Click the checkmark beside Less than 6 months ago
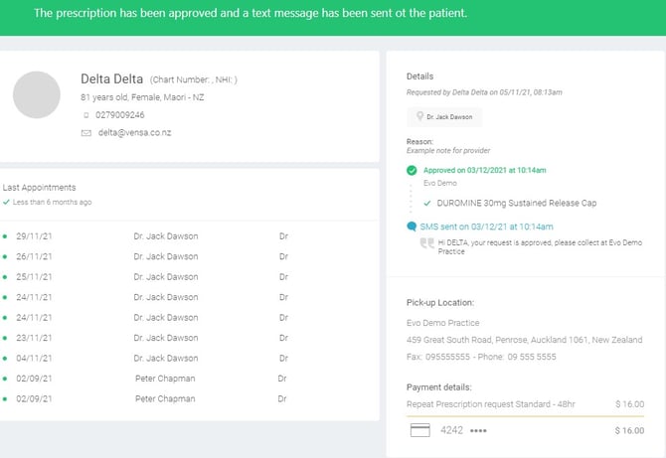This screenshot has width=666, height=458. (6, 202)
